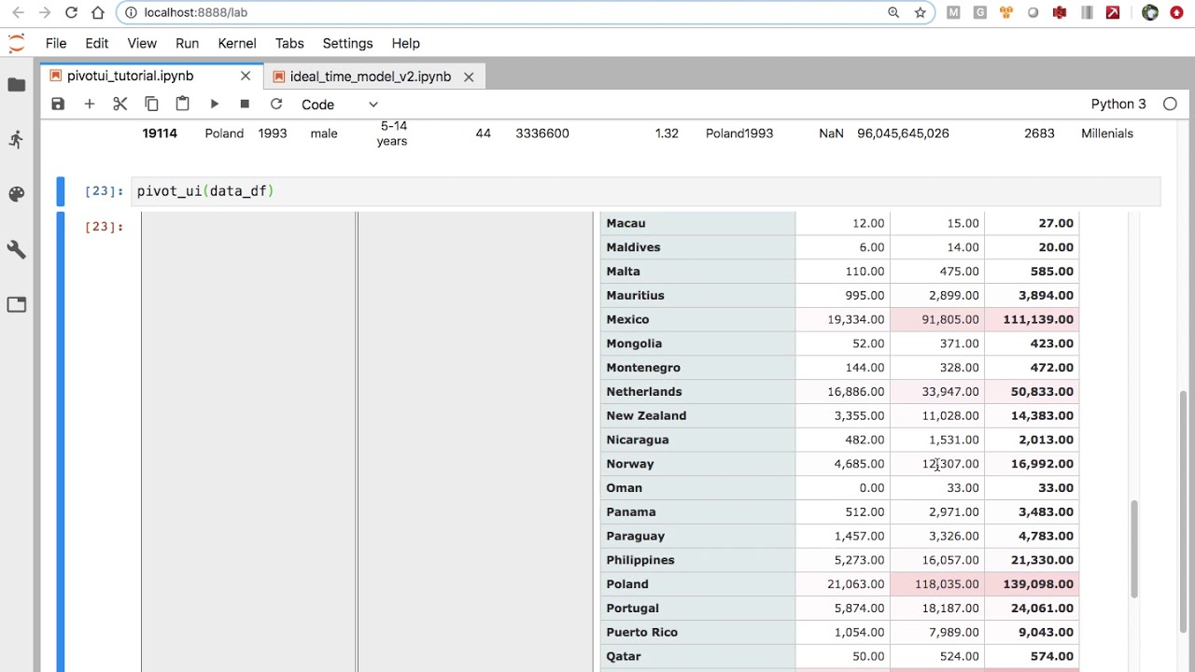Insert a new cell with plus icon
The image size is (1195, 672).
click(90, 105)
